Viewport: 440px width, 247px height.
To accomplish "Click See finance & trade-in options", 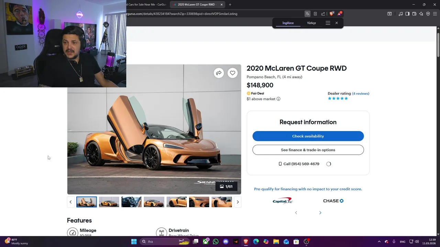I will 308,150.
